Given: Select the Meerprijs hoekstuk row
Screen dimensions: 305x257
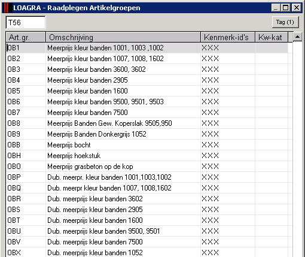Looking at the screenshot, I should click(147, 156).
